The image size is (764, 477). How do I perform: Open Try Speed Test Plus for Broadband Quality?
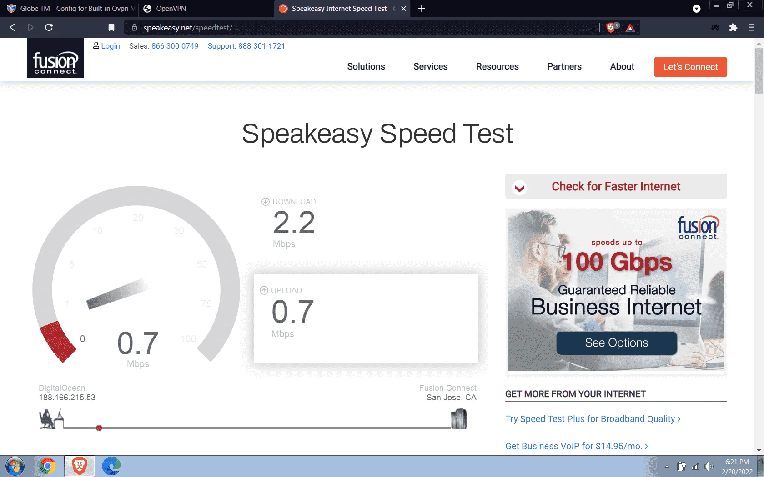593,419
